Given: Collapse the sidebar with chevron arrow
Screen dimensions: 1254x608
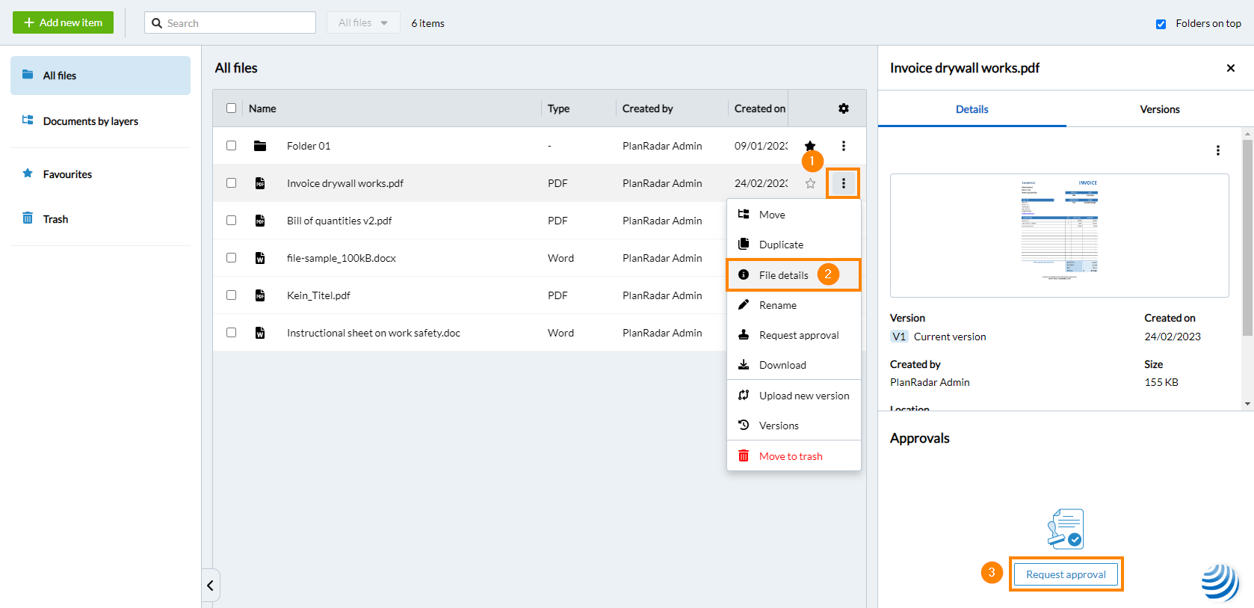Looking at the screenshot, I should 210,586.
